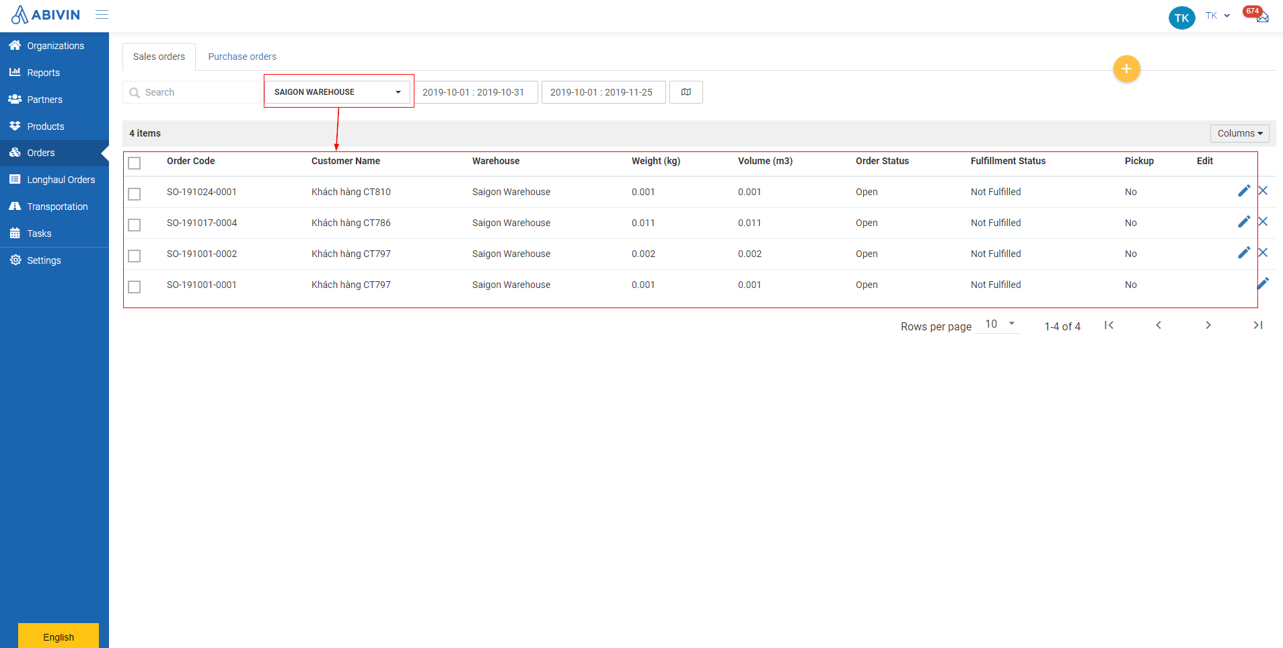Check the box for order SO-191001-0002

click(135, 256)
